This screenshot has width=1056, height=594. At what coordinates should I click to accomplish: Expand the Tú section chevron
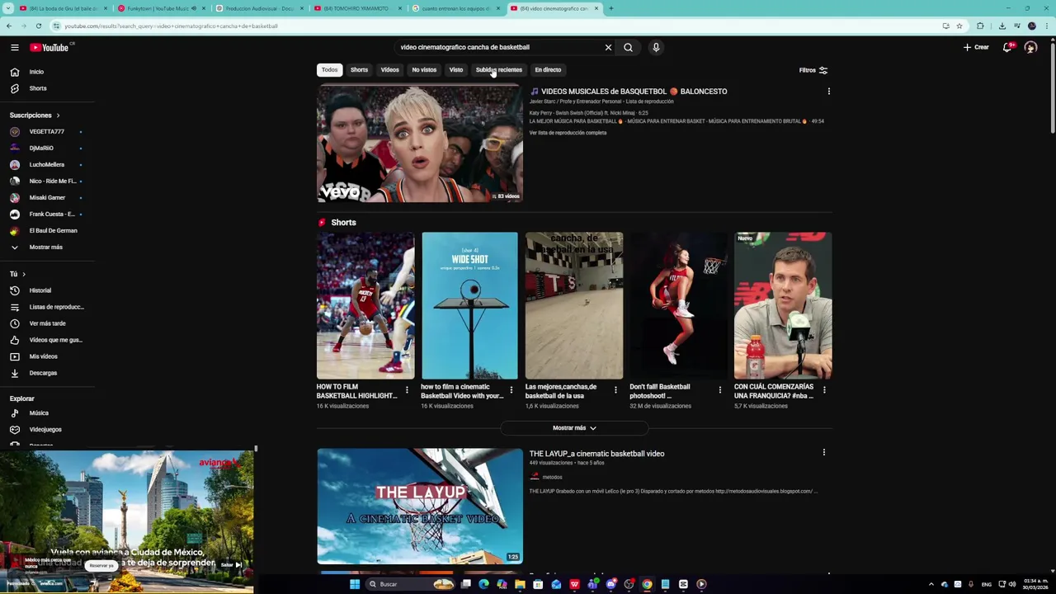(x=23, y=274)
